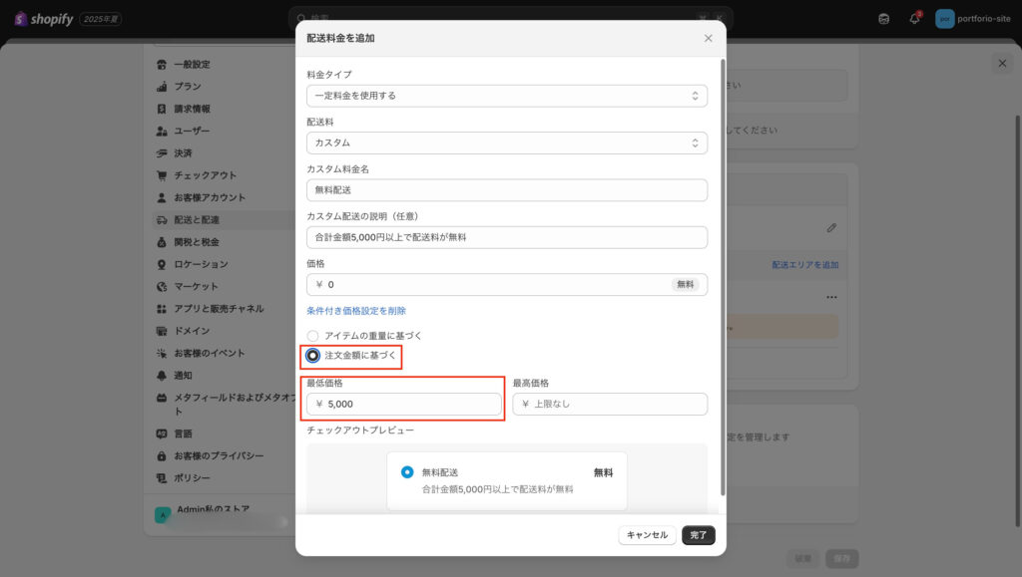
Task: Select アイテムの重量に基づく radio option
Action: tap(313, 336)
